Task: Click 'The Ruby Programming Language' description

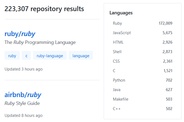Action: (40, 42)
